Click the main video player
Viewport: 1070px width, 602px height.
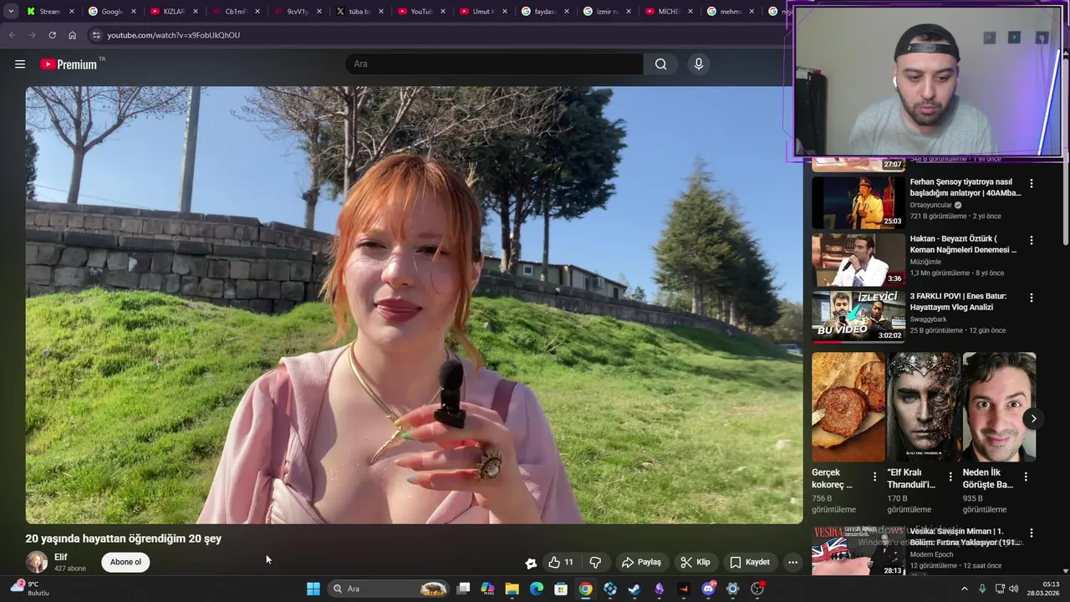[414, 305]
